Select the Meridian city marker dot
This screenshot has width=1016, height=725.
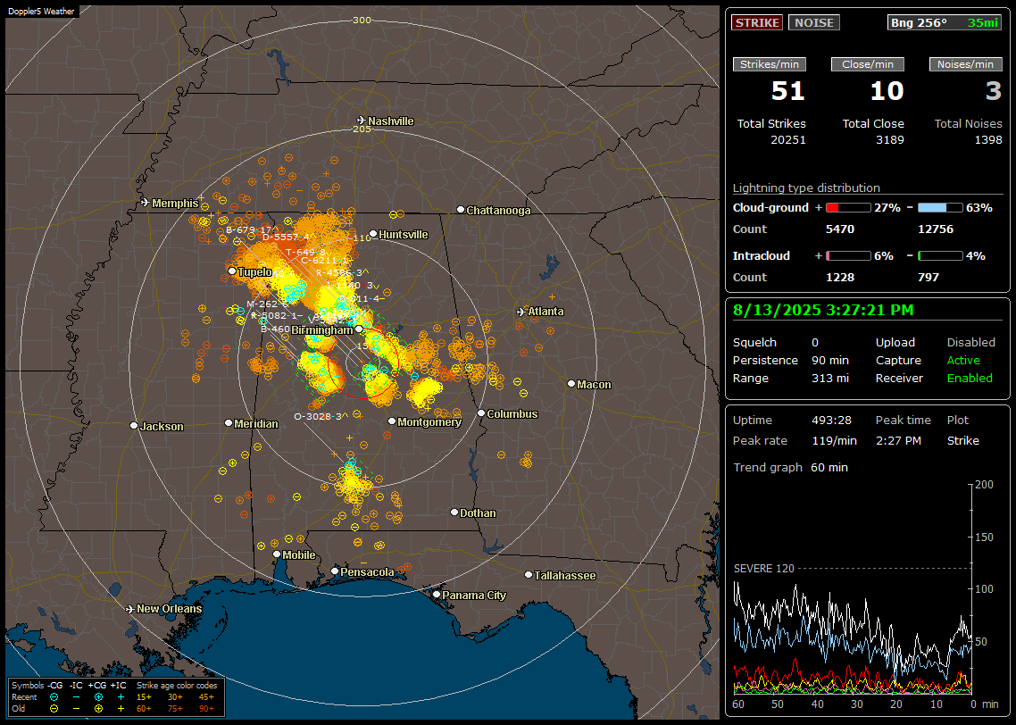(228, 423)
